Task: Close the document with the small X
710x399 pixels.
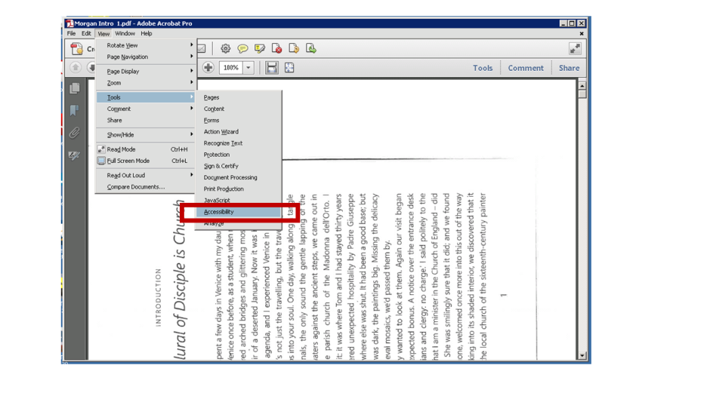Action: [x=582, y=33]
